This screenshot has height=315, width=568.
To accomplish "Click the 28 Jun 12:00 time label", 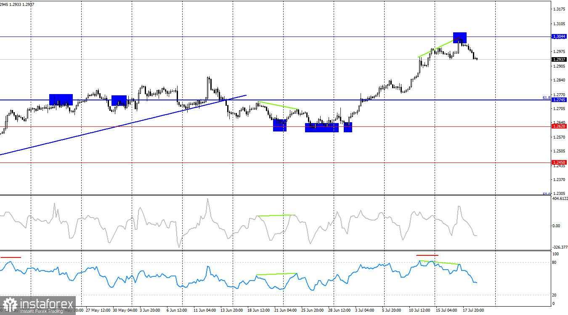I will (339, 311).
